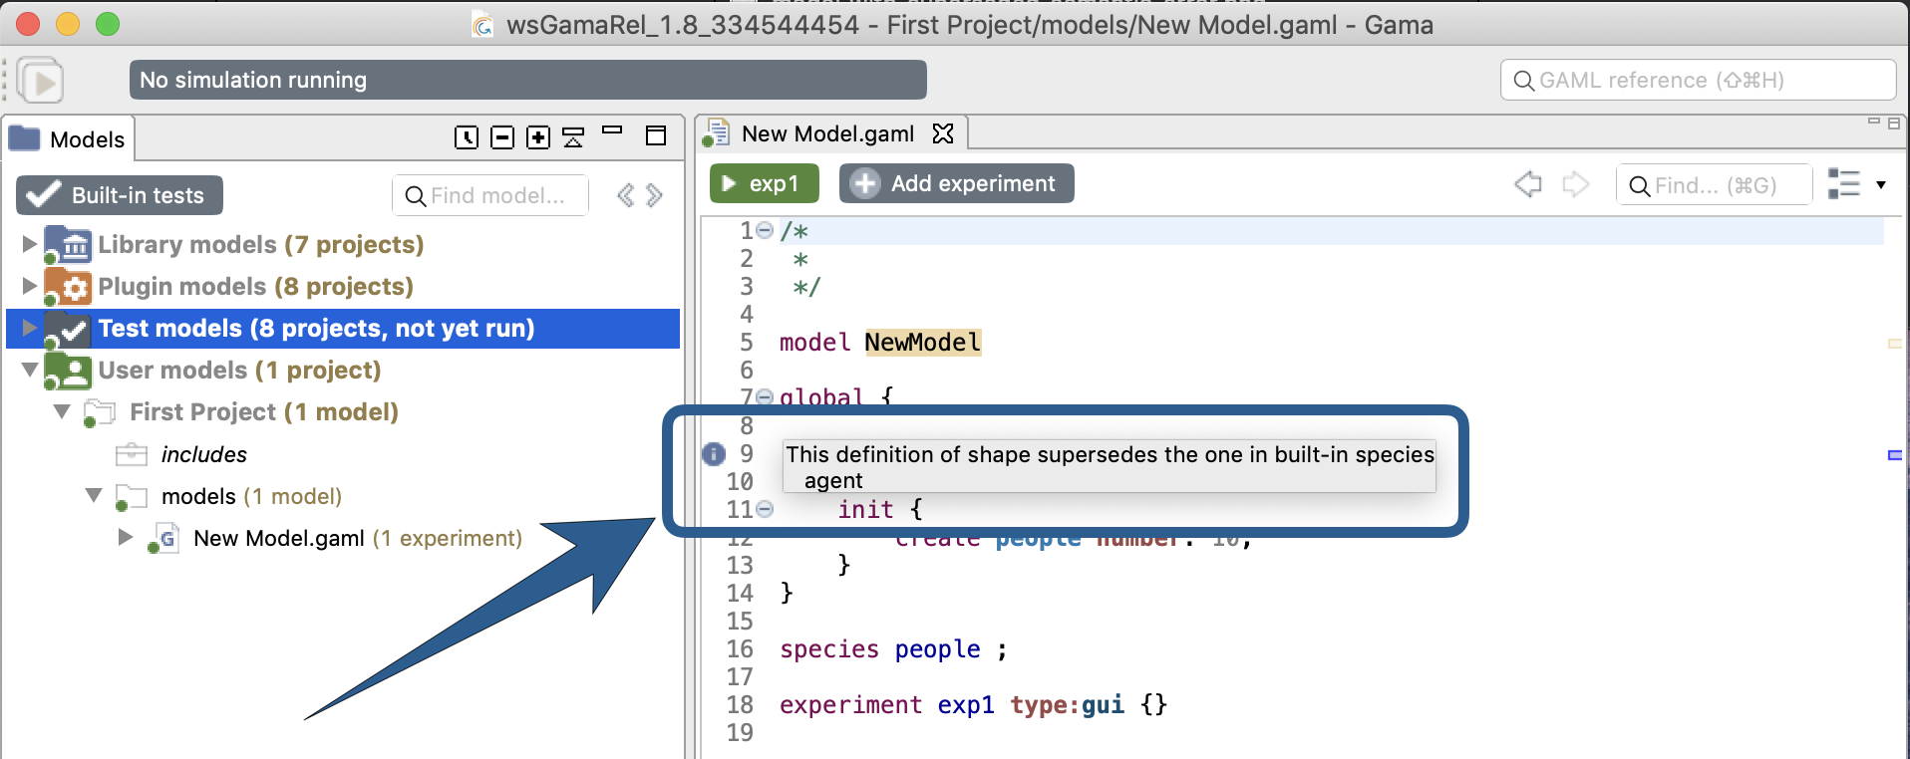The width and height of the screenshot is (1910, 759).
Task: Go to previous model search result
Action: tap(625, 195)
